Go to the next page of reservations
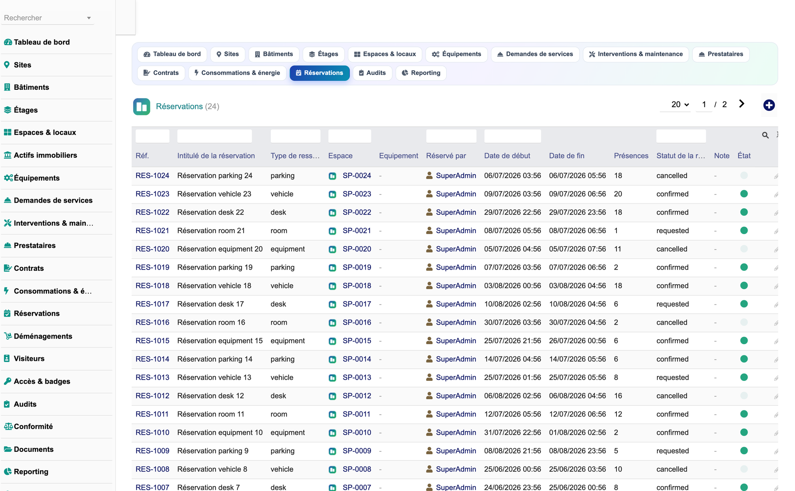Image resolution: width=795 pixels, height=491 pixels. click(741, 104)
